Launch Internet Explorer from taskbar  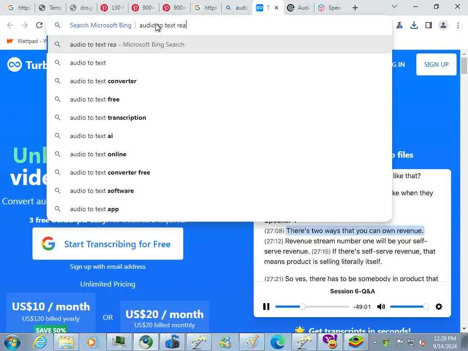tap(40, 342)
